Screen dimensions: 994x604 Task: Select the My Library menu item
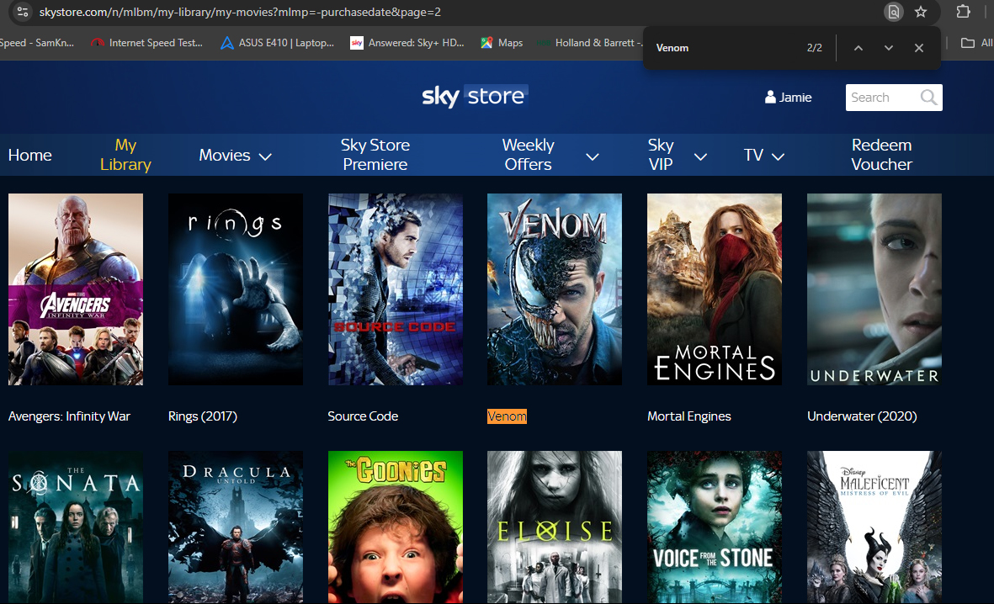125,155
